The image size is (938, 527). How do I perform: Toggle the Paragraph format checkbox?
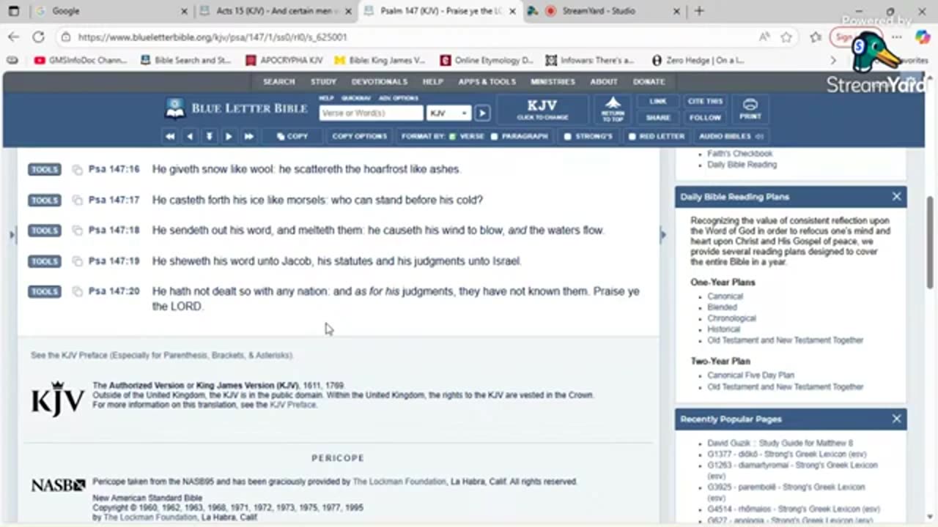point(494,136)
